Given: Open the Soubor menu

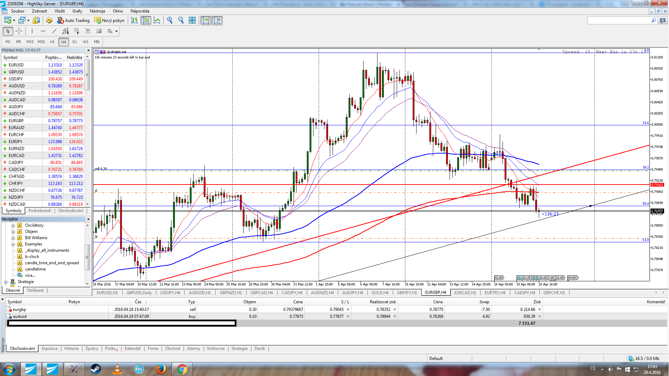Looking at the screenshot, I should 17,11.
